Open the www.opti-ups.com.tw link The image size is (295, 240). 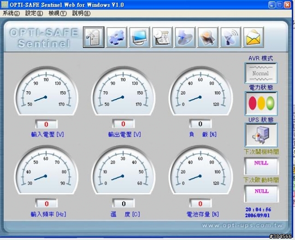(x=242, y=225)
